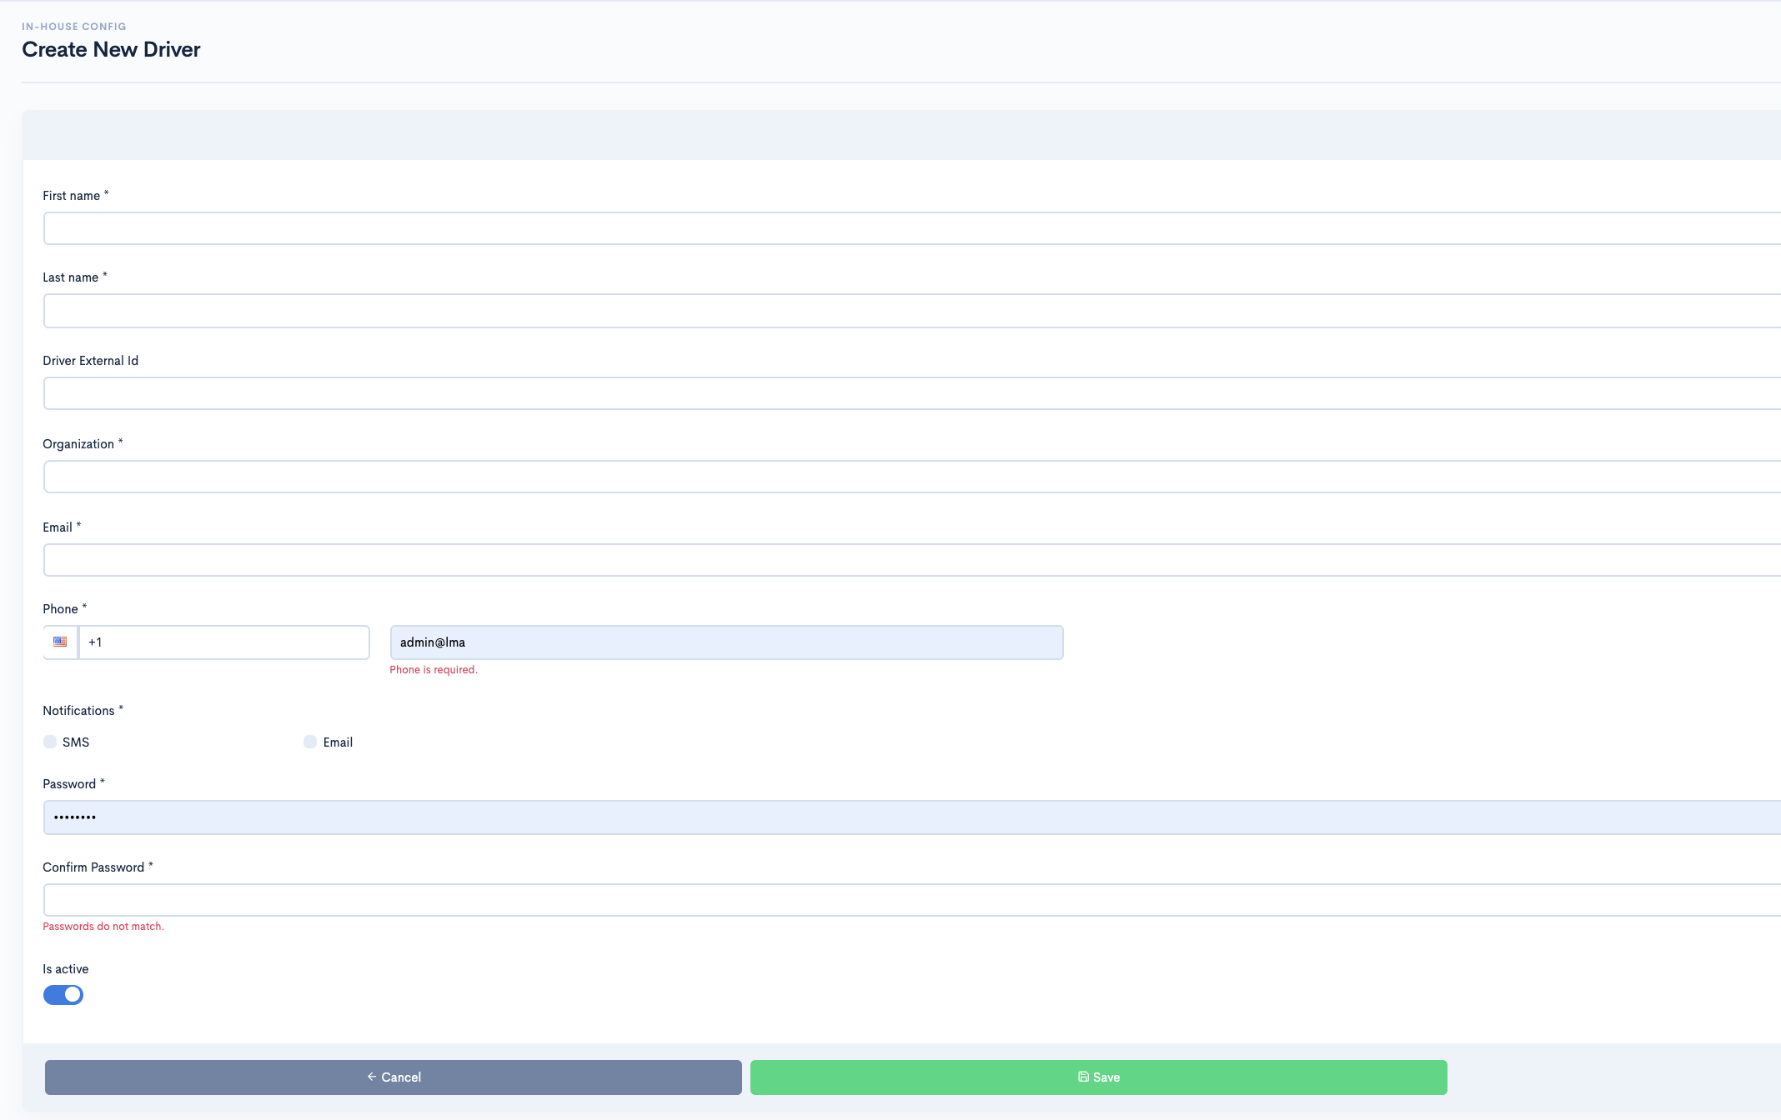
Task: Toggle the Is active switch
Action: pos(63,995)
